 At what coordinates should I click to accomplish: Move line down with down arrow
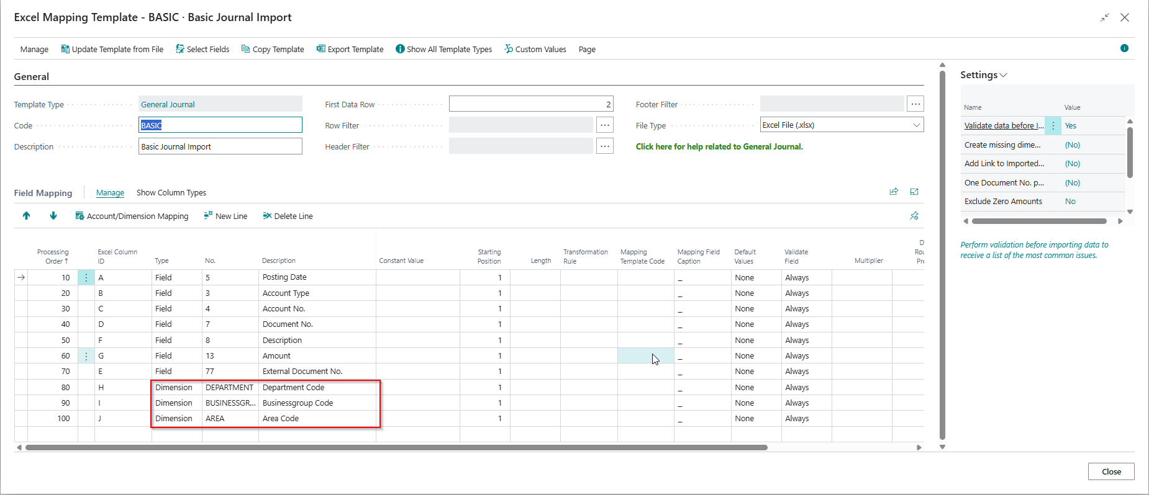tap(53, 216)
